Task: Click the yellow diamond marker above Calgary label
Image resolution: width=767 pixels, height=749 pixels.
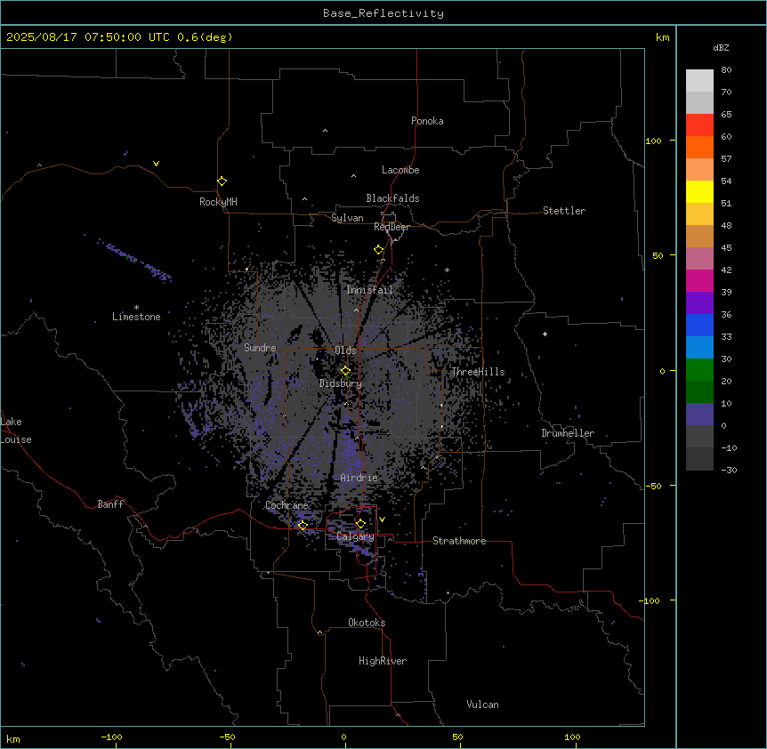Action: (x=360, y=524)
